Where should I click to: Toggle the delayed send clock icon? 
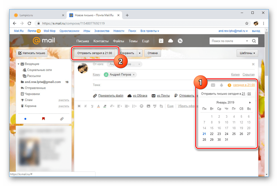pyautogui.click(x=229, y=85)
